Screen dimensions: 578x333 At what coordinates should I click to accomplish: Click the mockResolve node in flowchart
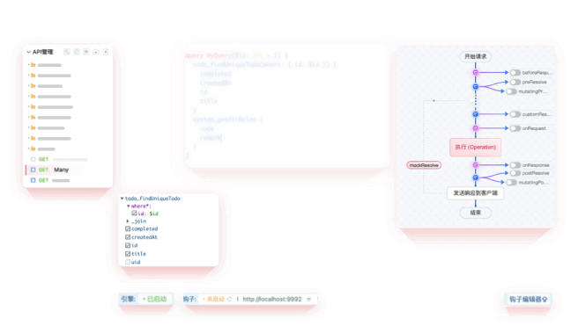(x=424, y=165)
